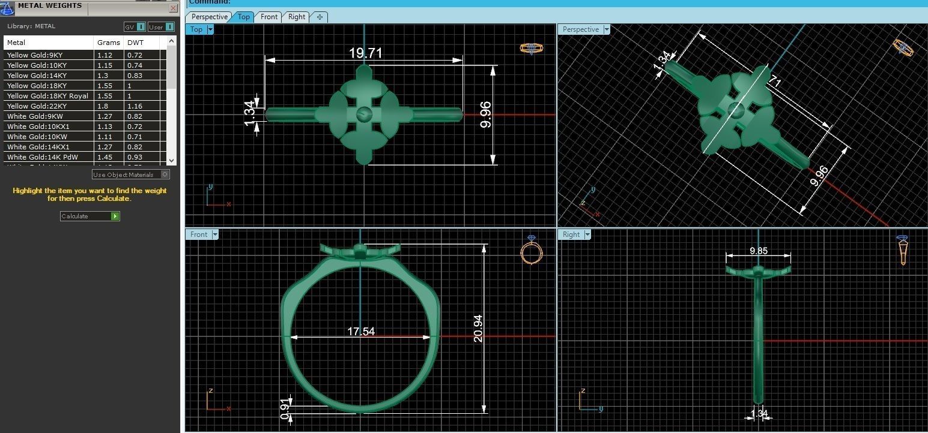
Task: Click the Grams column header
Action: [109, 43]
